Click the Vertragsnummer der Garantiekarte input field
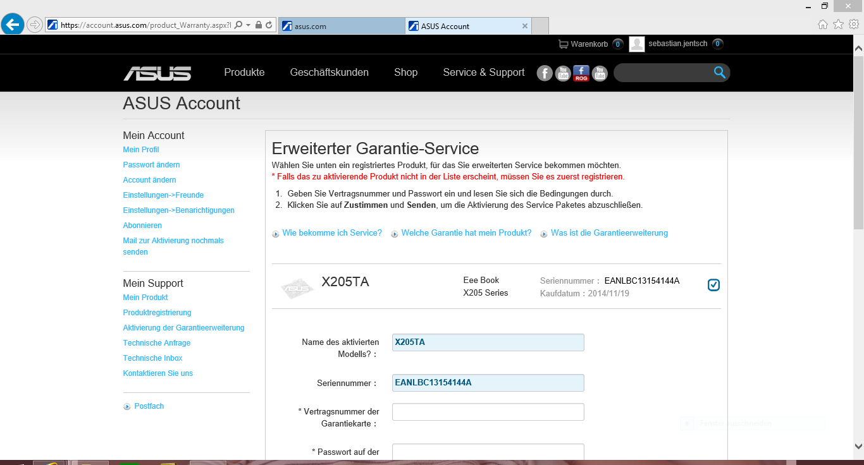The width and height of the screenshot is (864, 465). 488,412
